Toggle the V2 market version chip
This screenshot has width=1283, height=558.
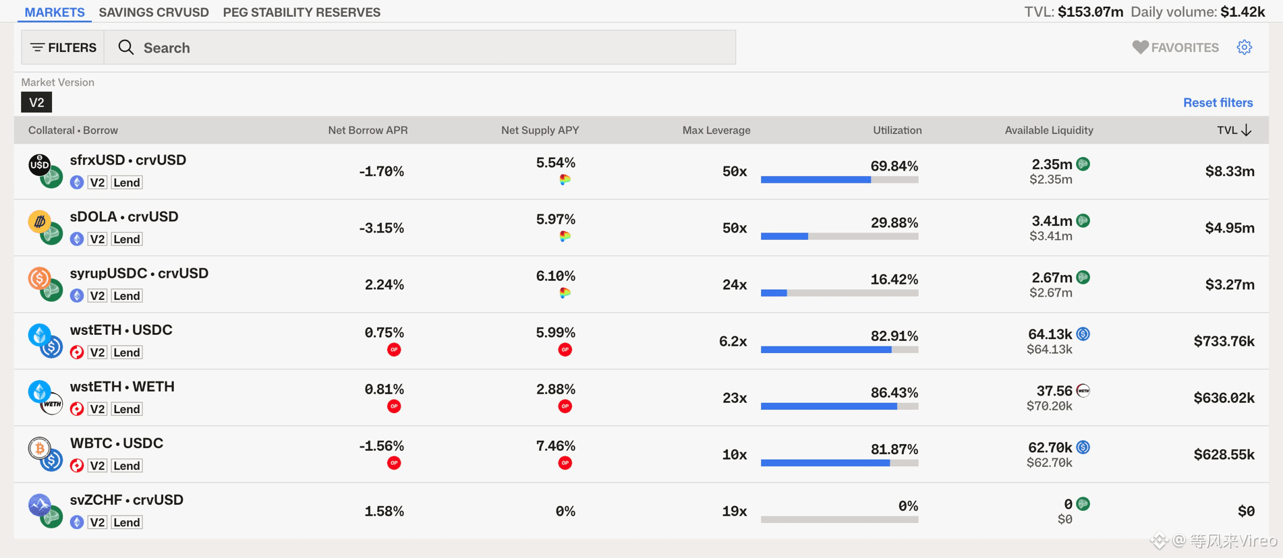click(x=36, y=102)
